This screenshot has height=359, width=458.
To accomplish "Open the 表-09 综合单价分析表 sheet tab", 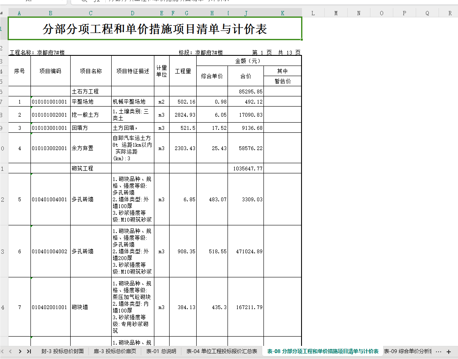I will pos(408,351).
